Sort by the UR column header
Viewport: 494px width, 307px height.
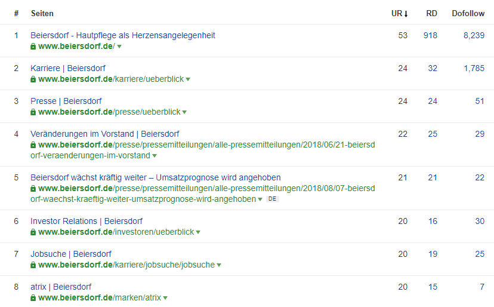pyautogui.click(x=400, y=14)
